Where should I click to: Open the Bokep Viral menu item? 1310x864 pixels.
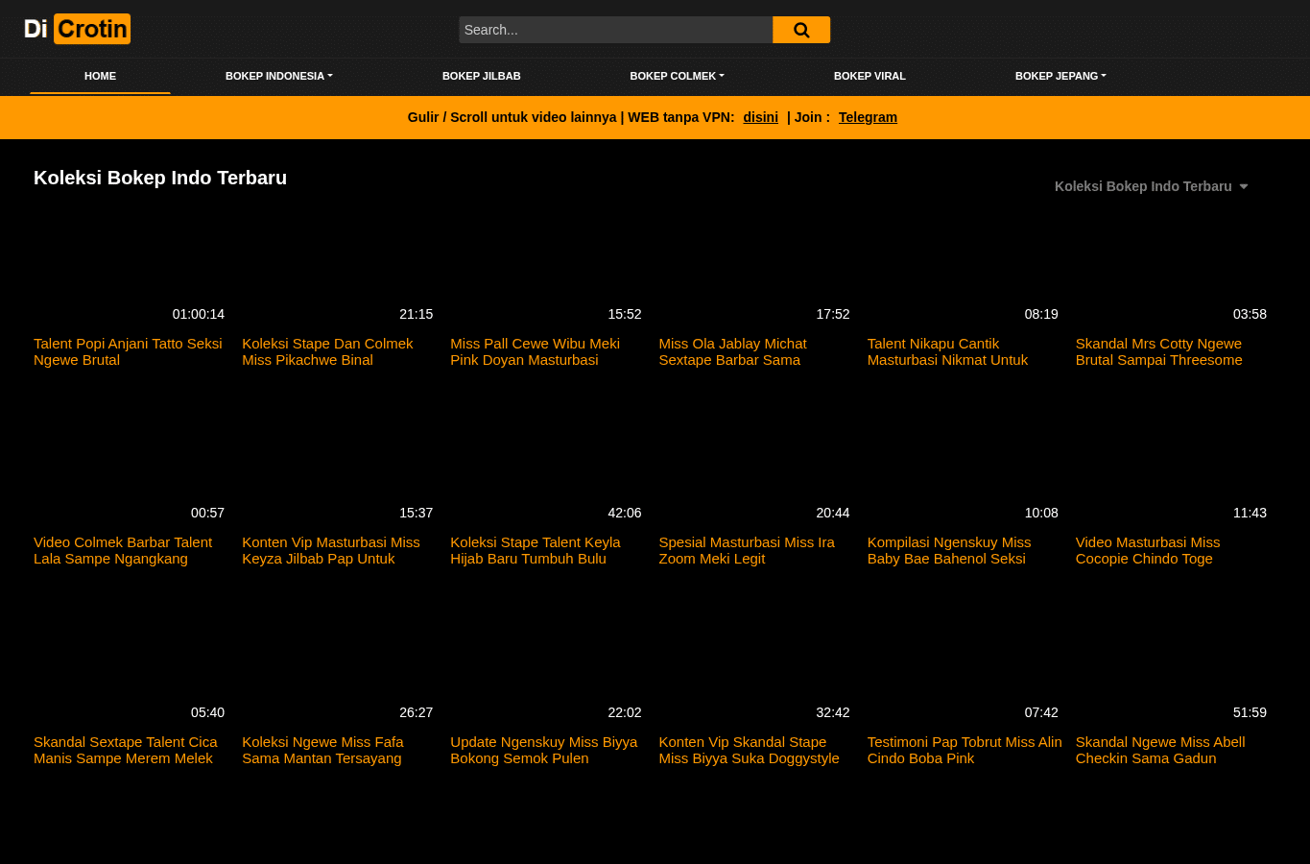(869, 76)
